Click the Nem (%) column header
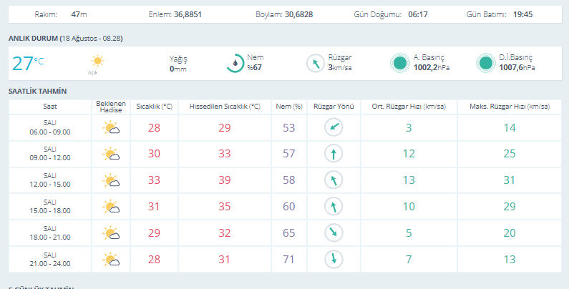Screen dimensions: 569x289 pyautogui.click(x=289, y=107)
